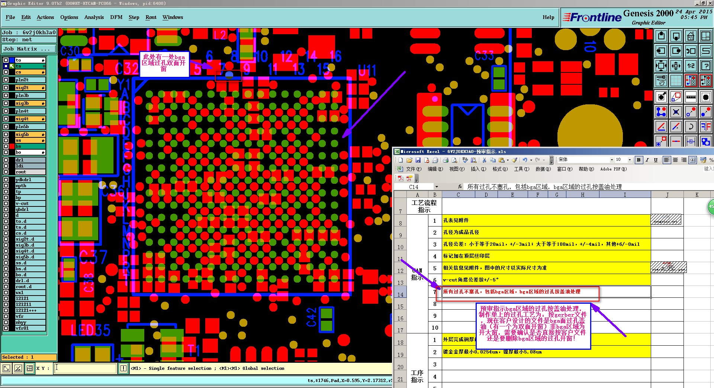
Task: Click Print icon in Excel toolbar
Action: pos(446,160)
